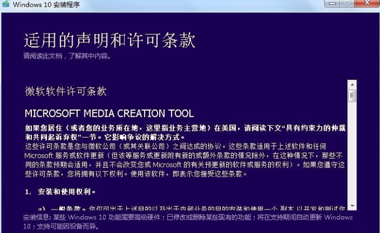Click the 请阅读此文档 subtitle text

click(66, 56)
